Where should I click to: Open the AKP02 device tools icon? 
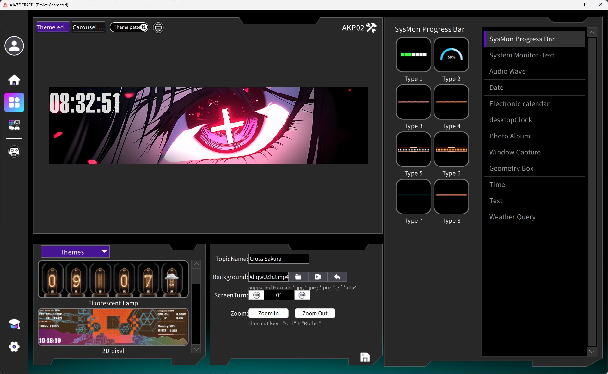pos(371,28)
